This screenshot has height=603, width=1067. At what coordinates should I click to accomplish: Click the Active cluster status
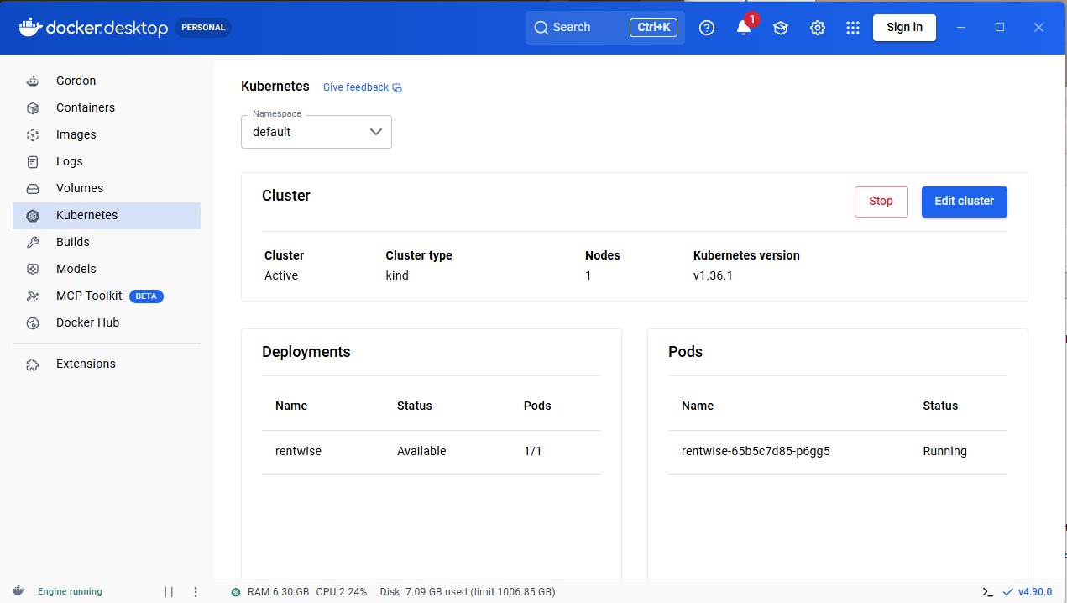click(x=281, y=275)
